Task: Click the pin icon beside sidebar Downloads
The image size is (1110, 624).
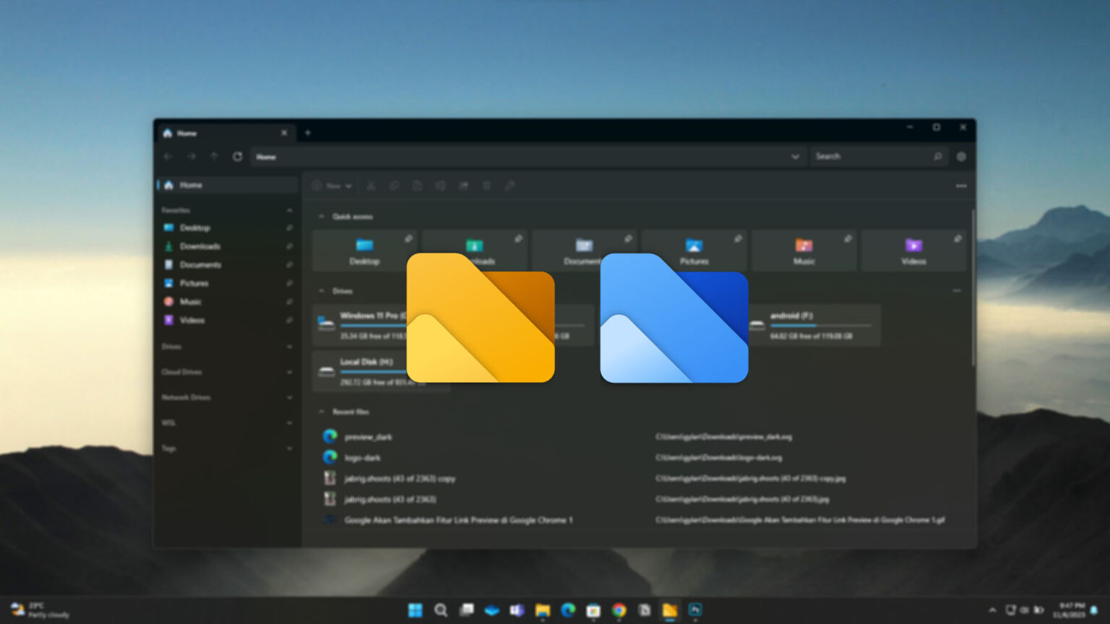Action: [x=289, y=246]
